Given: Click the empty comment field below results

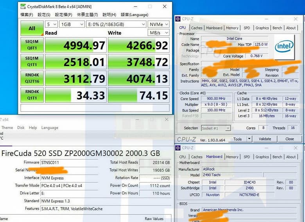Looking at the screenshot, I should point(95,108).
